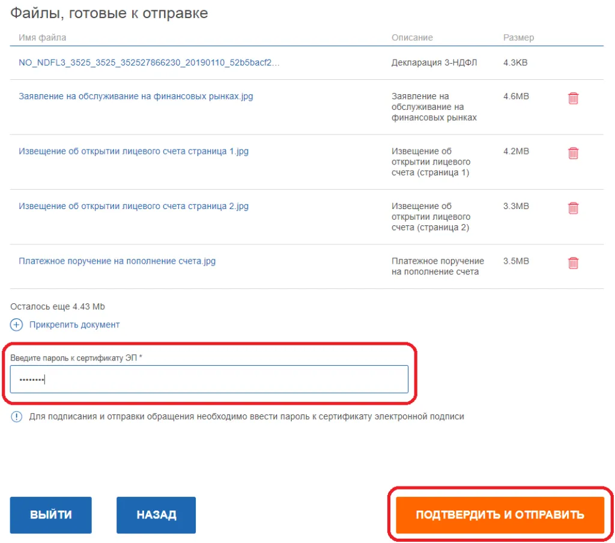
Task: Open Заявление на обслуживание на финансовых рынках.jpg
Action: [x=136, y=96]
